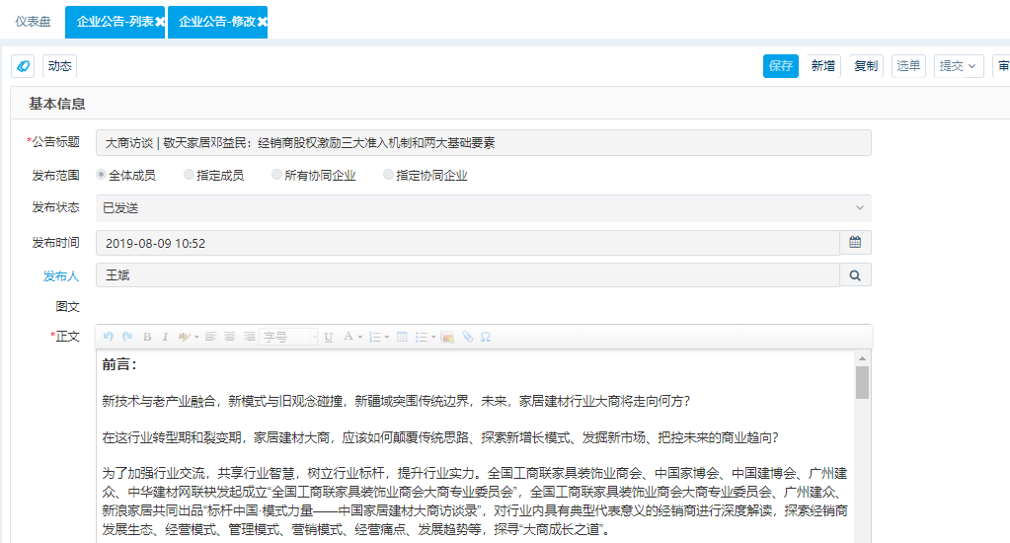This screenshot has width=1010, height=543.
Task: Open font color dropdown arrow
Action: point(360,338)
